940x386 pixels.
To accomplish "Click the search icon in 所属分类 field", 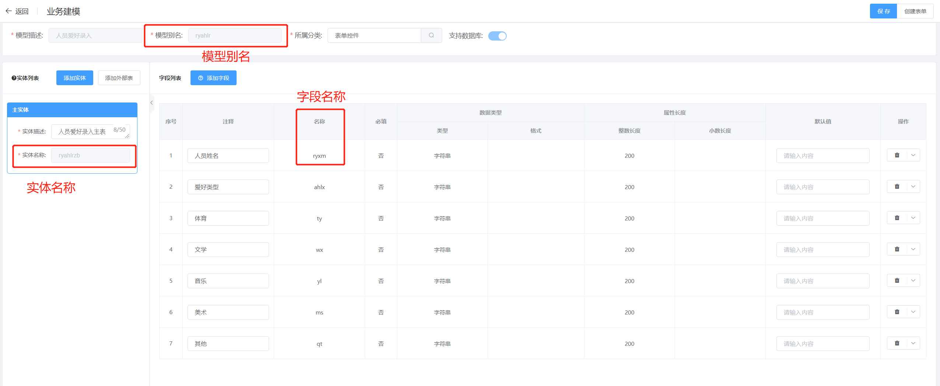I will tap(431, 35).
